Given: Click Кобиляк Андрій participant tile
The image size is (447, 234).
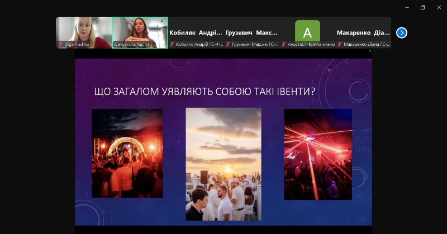Looking at the screenshot, I should pos(196,32).
